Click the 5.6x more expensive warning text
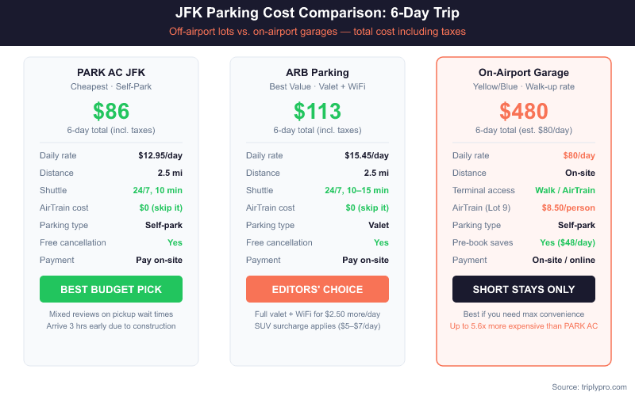This screenshot has height=396, width=635. (x=524, y=326)
